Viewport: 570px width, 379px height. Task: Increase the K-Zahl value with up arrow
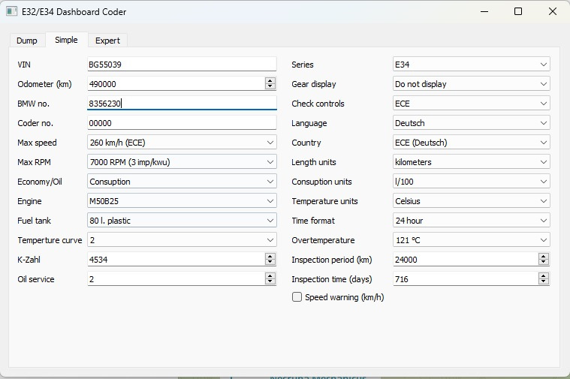270,257
